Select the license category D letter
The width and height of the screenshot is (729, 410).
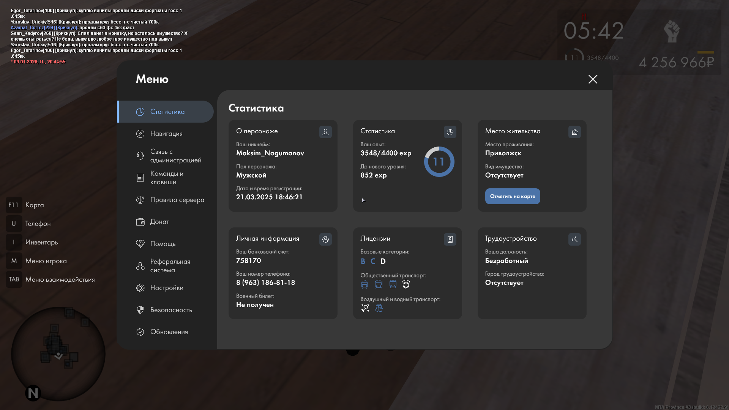(x=383, y=261)
